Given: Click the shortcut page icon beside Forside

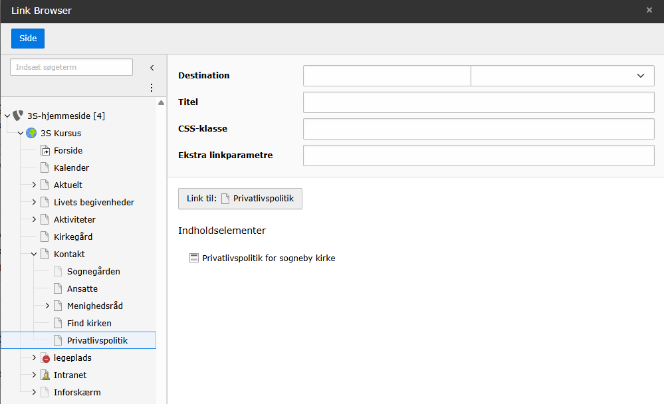Looking at the screenshot, I should coord(45,151).
